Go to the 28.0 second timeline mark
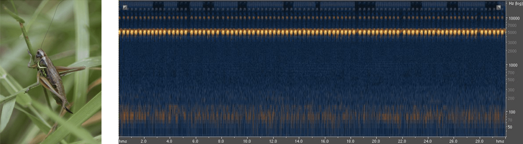The height and width of the screenshot is (144, 523). pos(479,141)
